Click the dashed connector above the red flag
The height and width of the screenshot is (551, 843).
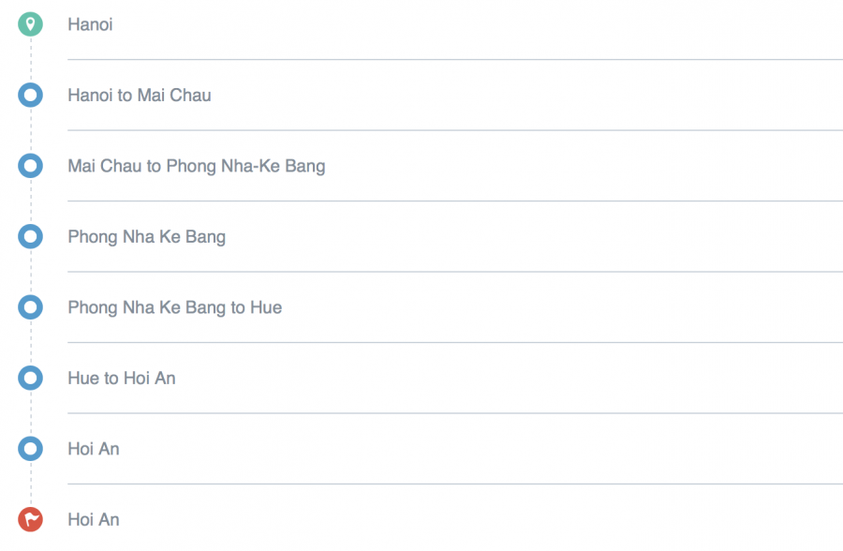click(31, 484)
